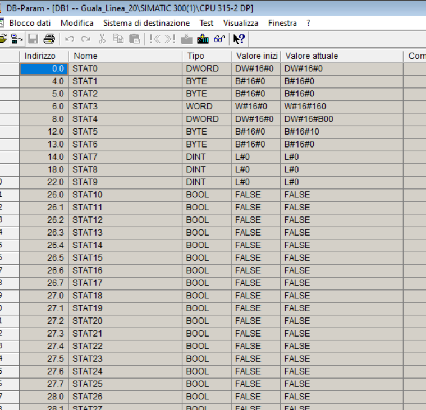Click the online connection toolbar icon
This screenshot has width=426, height=410.
pos(17,39)
